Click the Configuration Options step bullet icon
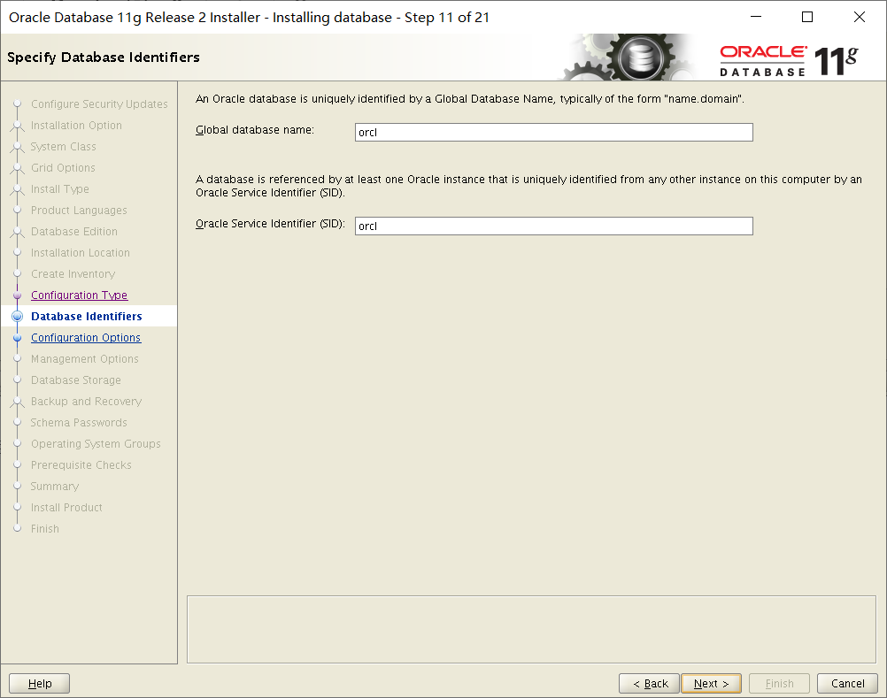This screenshot has height=698, width=887. tap(18, 338)
